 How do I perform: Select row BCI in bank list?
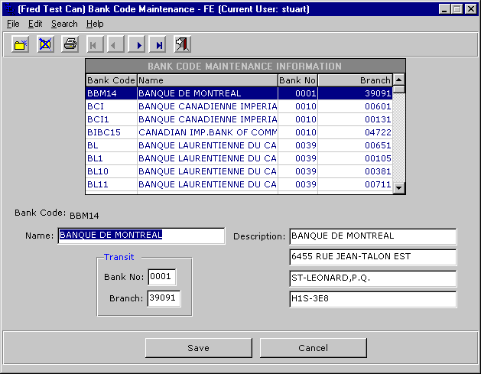(239, 106)
